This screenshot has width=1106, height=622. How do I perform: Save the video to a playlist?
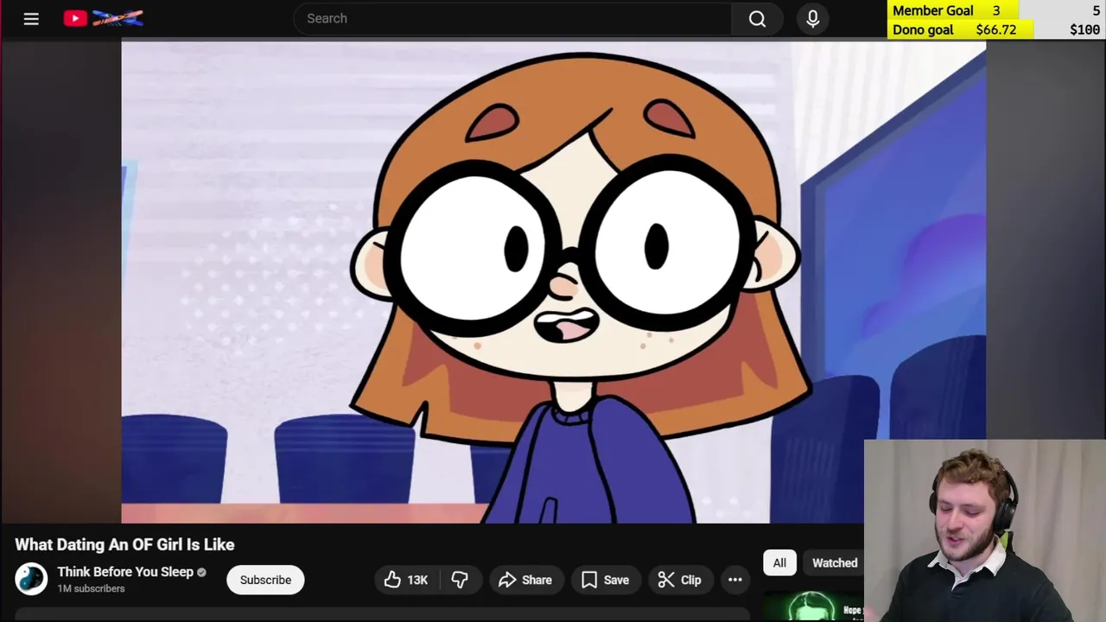point(605,580)
